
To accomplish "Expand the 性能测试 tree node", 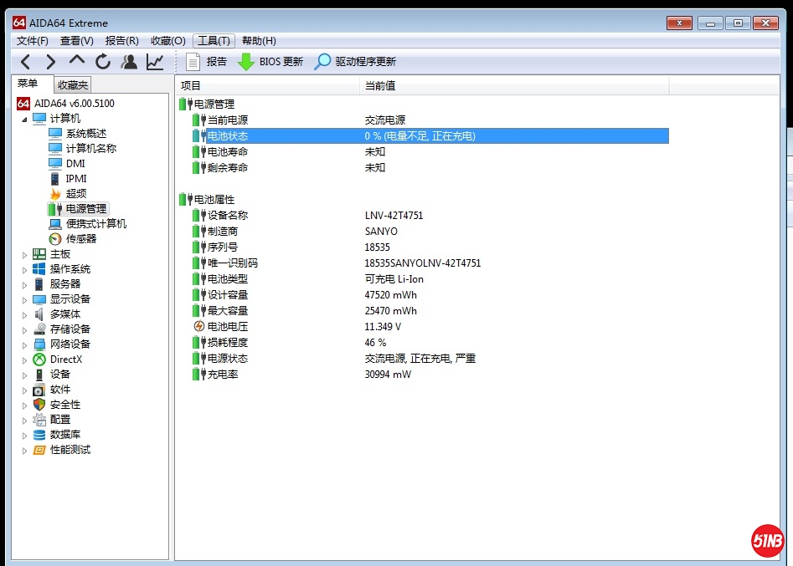I will tap(24, 450).
